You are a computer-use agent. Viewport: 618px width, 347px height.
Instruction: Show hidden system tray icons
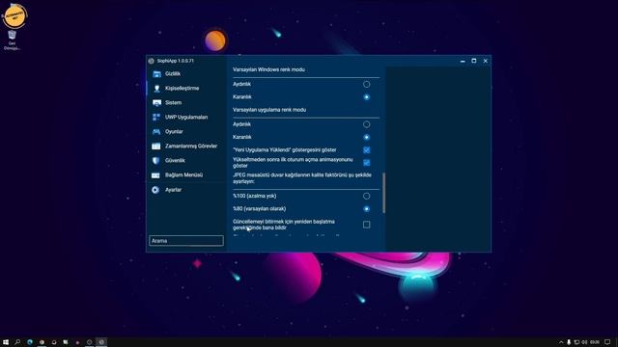561,342
